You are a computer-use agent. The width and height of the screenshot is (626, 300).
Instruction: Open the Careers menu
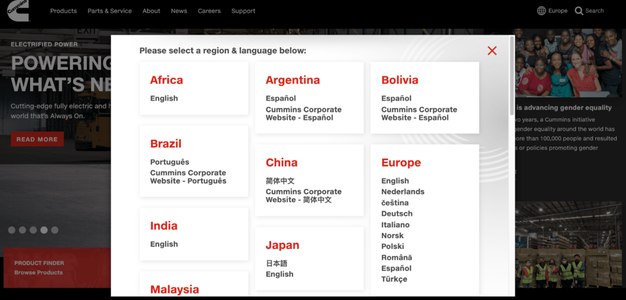[x=209, y=11]
